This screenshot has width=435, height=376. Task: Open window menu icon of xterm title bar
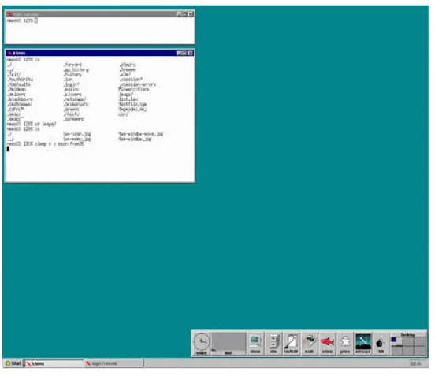pyautogui.click(x=9, y=53)
